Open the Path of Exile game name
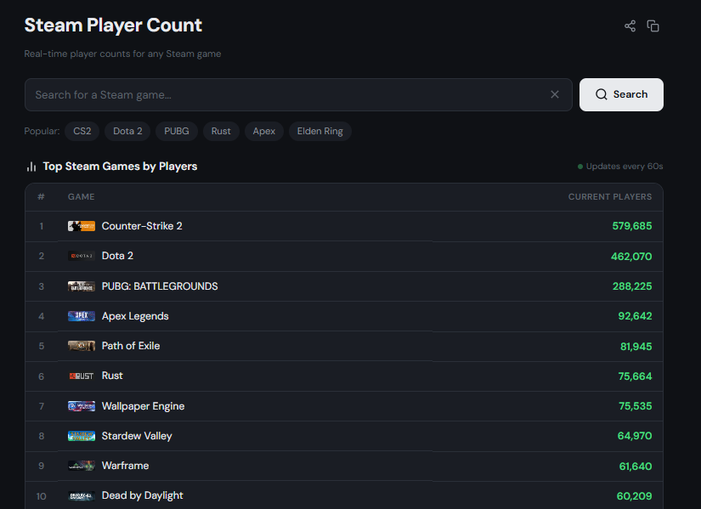The width and height of the screenshot is (701, 509). click(131, 346)
